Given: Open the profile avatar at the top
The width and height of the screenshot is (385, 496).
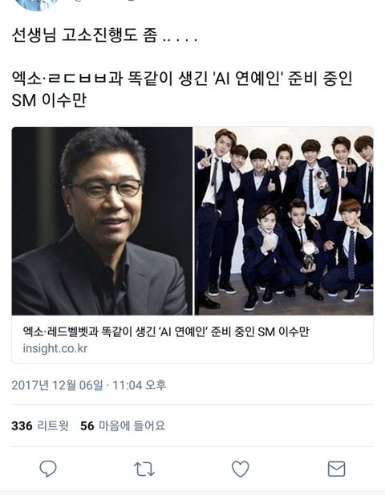Looking at the screenshot, I should point(38,5).
